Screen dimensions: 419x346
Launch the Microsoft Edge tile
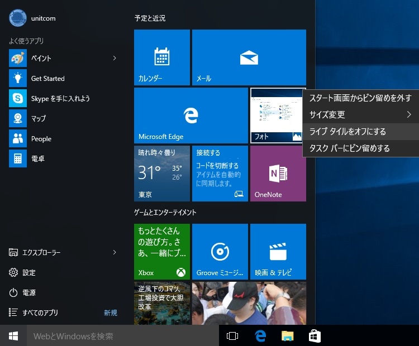pos(191,116)
